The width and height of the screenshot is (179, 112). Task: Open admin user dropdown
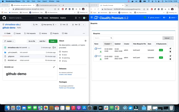173,18
